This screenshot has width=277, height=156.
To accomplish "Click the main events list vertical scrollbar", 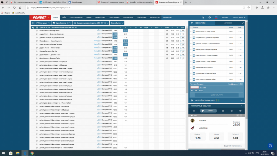I will pos(187,60).
